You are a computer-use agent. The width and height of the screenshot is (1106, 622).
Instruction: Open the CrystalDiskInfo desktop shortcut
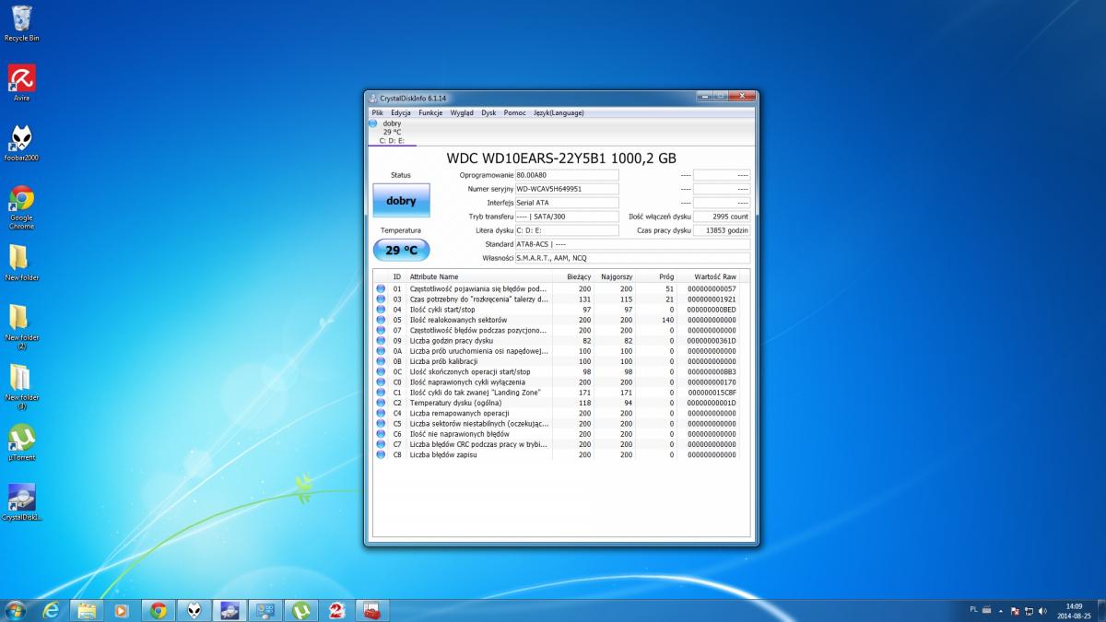[x=21, y=502]
